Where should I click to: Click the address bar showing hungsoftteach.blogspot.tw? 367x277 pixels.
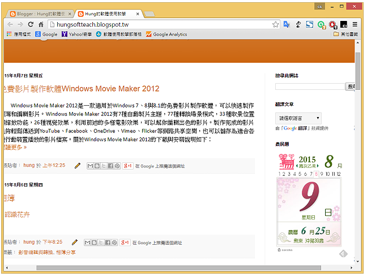click(160, 24)
